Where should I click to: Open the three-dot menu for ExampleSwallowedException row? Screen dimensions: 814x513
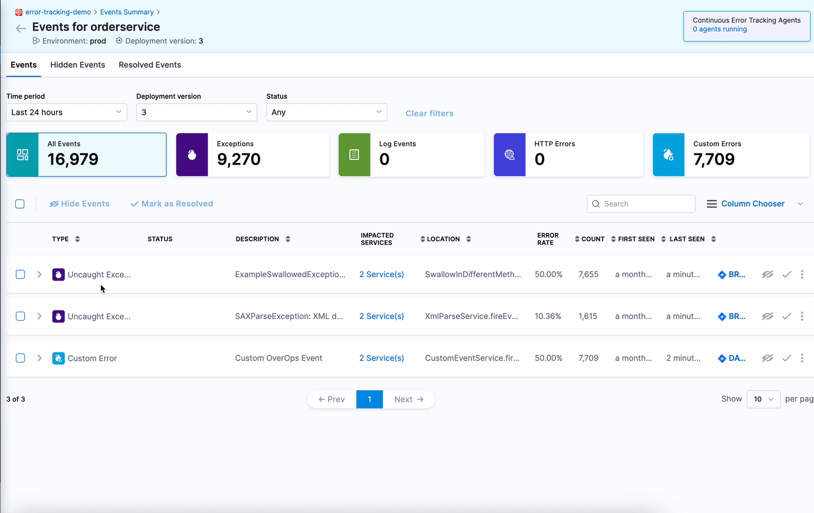[802, 274]
